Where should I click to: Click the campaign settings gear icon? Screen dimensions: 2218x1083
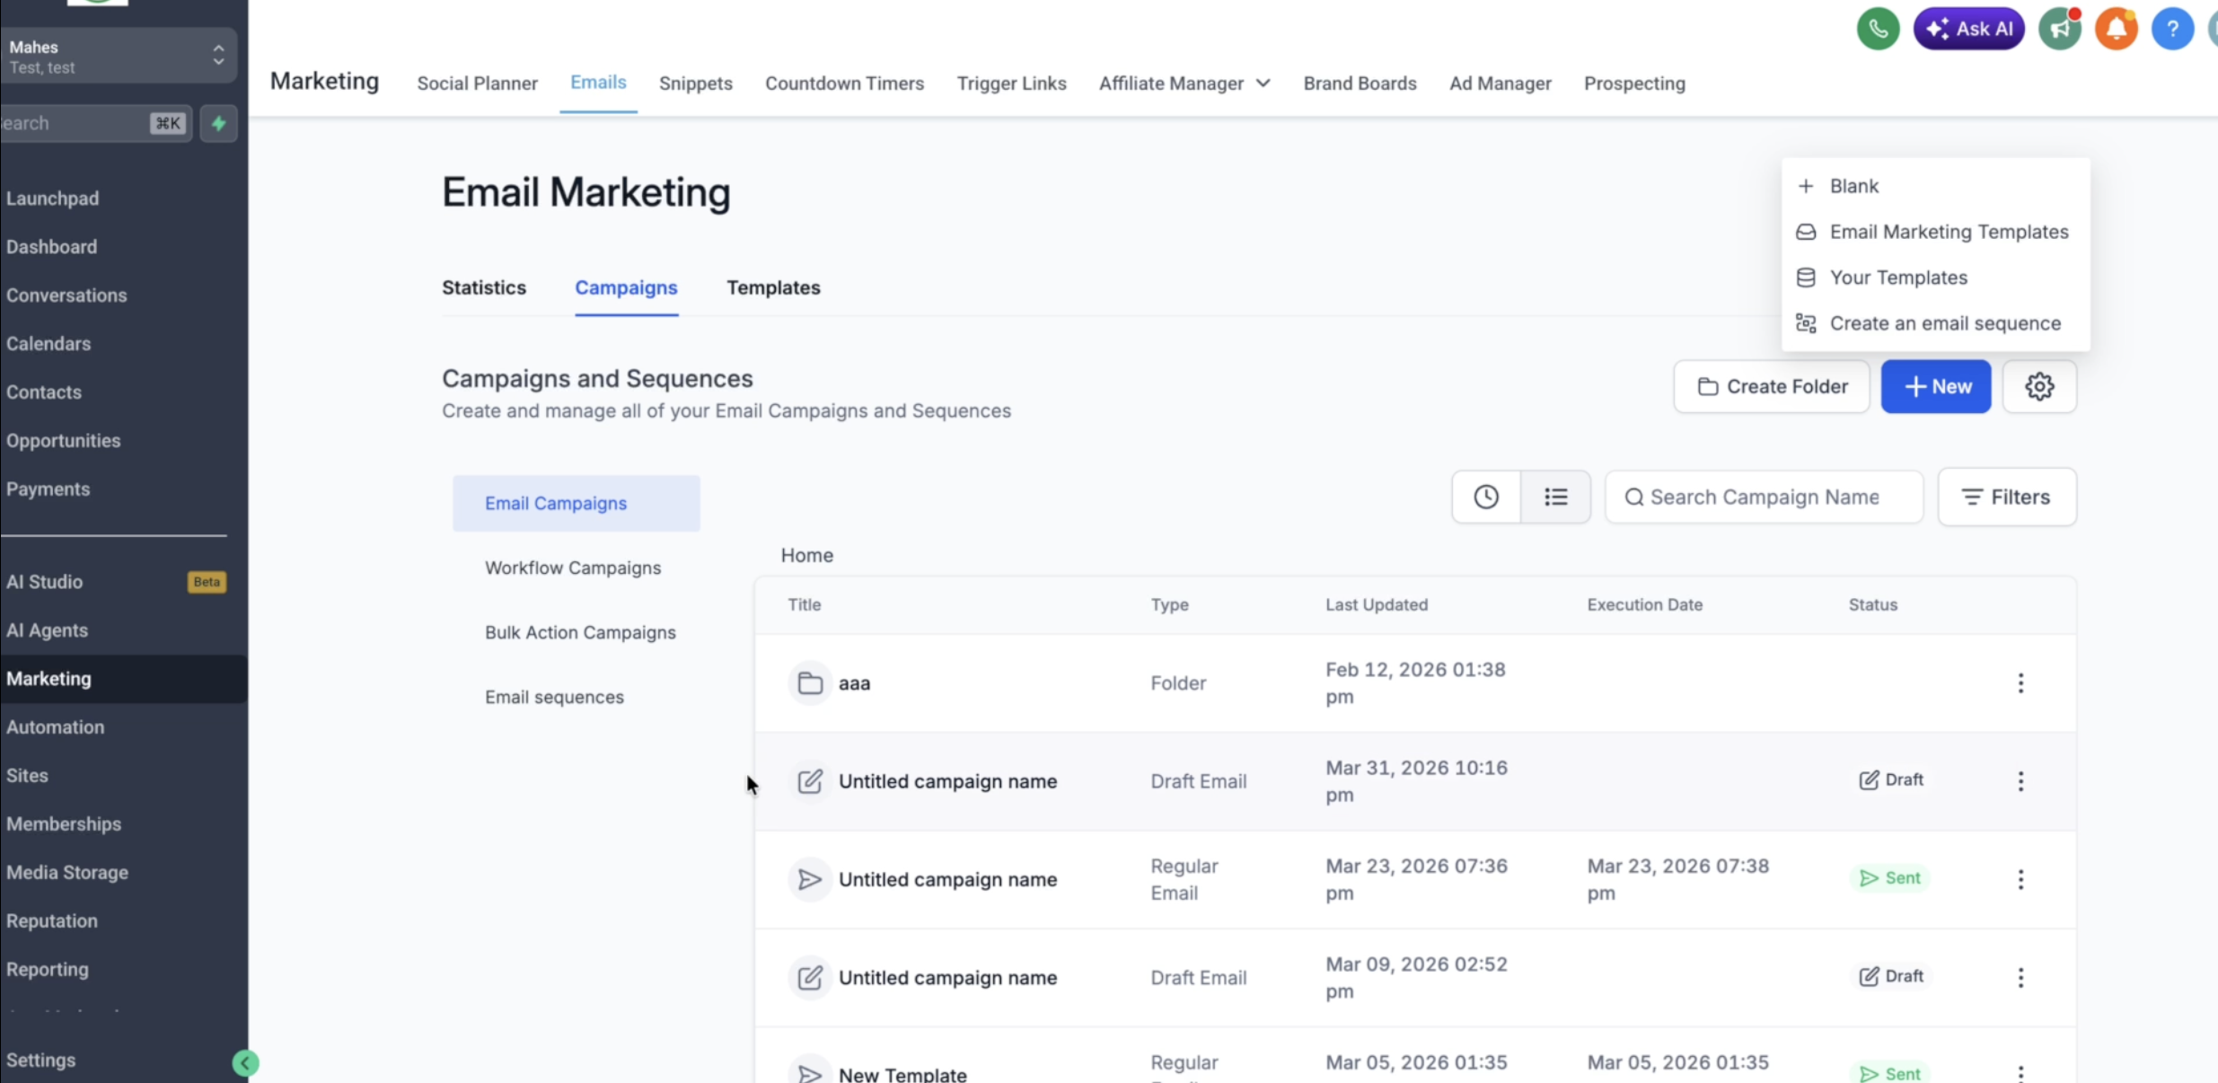click(2039, 386)
